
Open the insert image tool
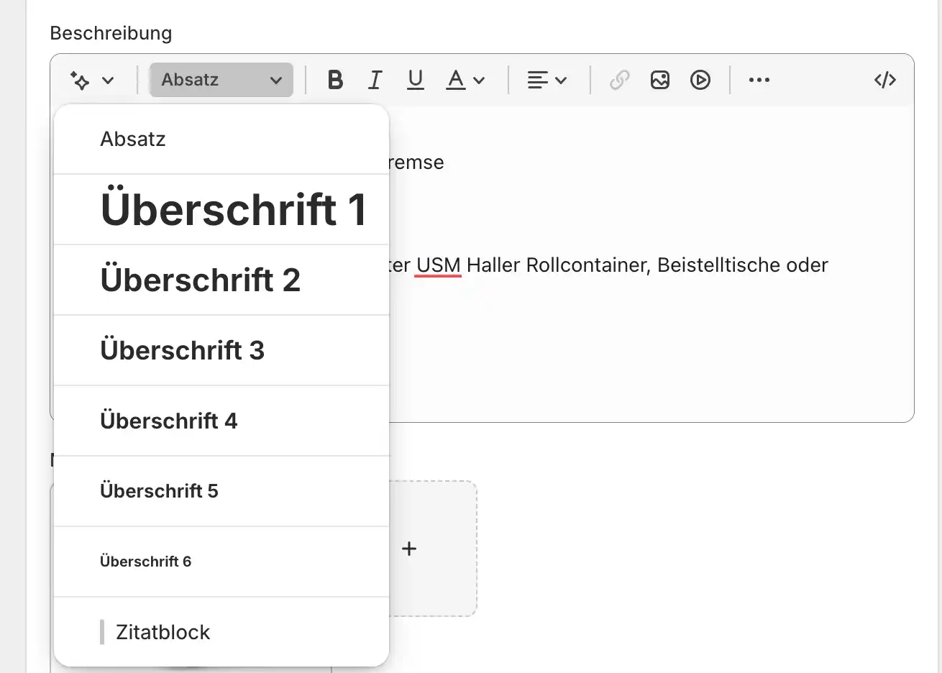660,80
